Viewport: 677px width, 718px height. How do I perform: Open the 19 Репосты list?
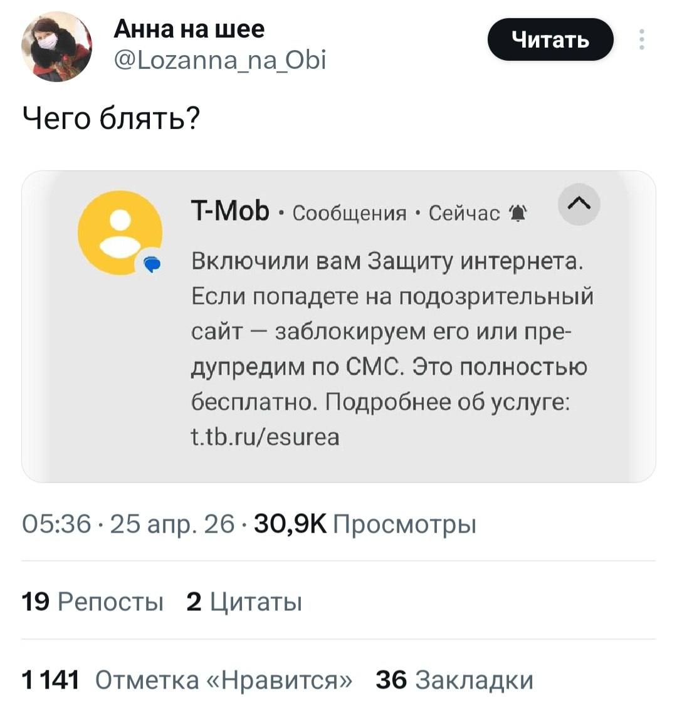[x=92, y=602]
